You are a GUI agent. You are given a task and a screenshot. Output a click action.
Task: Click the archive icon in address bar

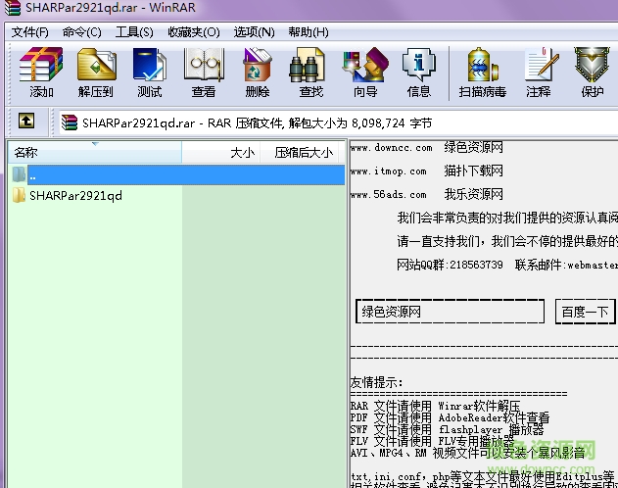(70, 122)
